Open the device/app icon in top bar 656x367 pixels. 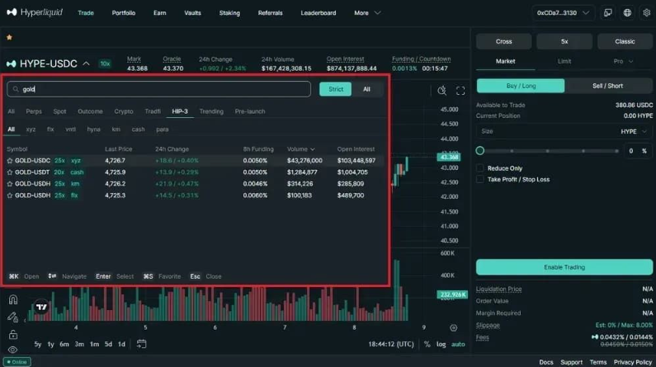coord(608,13)
